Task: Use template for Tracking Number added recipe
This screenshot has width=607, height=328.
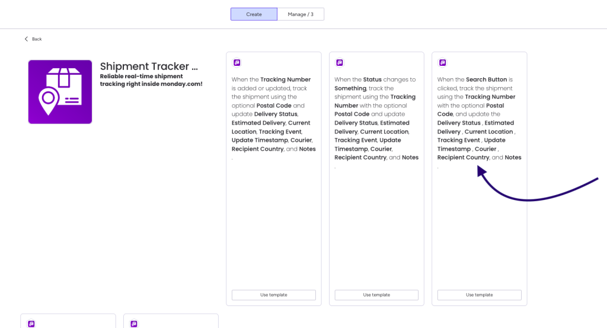Action: pos(274,295)
